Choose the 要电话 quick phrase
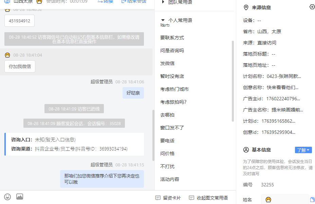315x204 pixels. pos(167,141)
